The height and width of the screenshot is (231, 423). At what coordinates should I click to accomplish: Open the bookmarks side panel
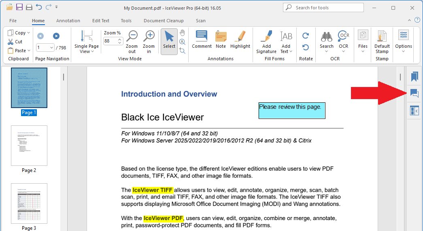414,76
